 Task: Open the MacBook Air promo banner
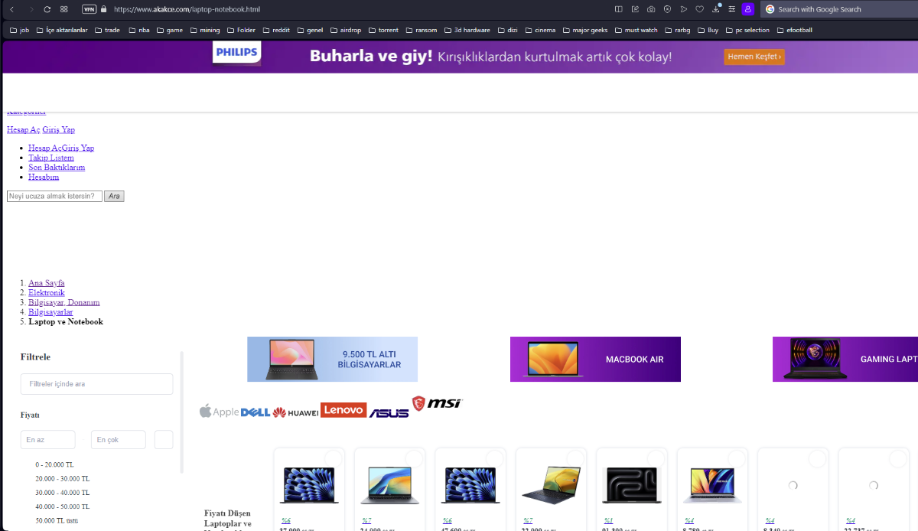point(595,359)
